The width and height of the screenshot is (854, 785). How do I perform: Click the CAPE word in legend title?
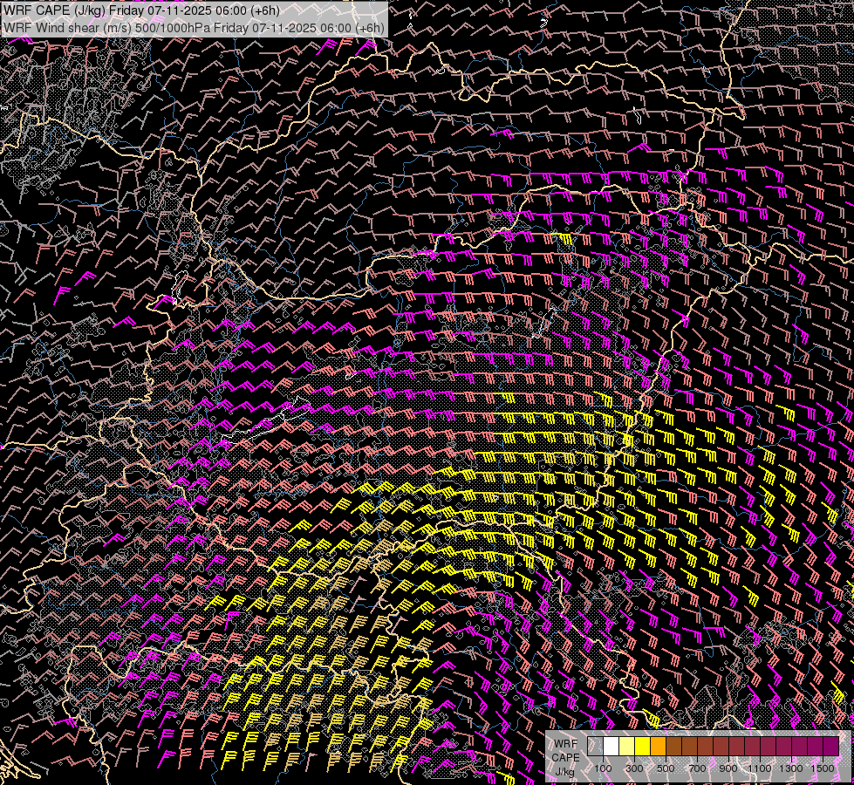pos(565,757)
